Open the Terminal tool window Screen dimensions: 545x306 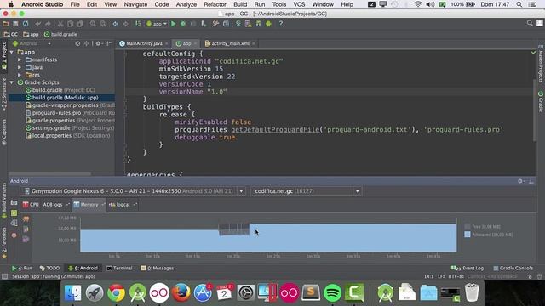click(119, 269)
